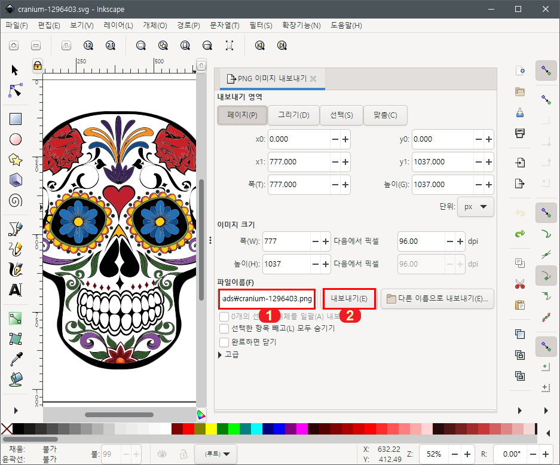Select the Rectangle tool

[16, 119]
